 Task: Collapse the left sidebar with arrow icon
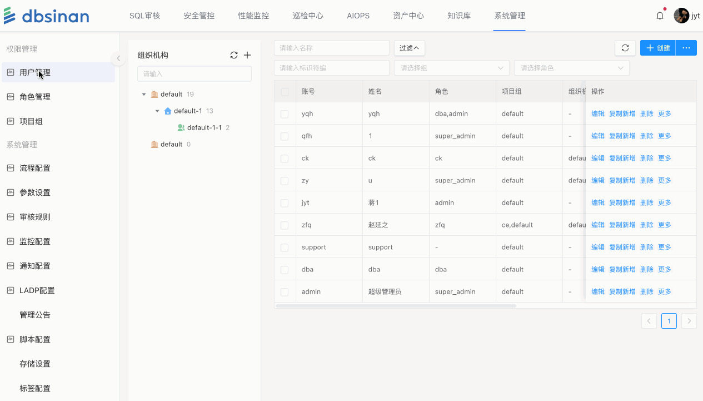[118, 58]
